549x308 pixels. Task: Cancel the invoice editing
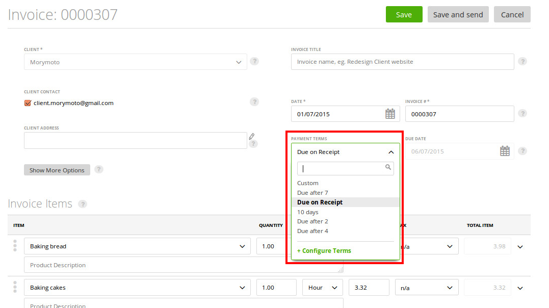click(512, 14)
